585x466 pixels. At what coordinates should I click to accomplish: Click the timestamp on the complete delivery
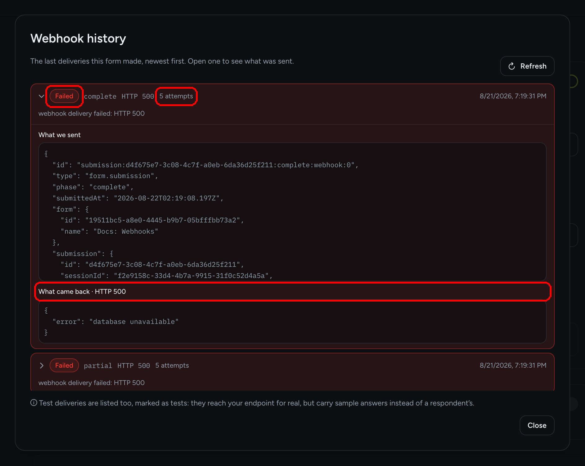click(513, 96)
